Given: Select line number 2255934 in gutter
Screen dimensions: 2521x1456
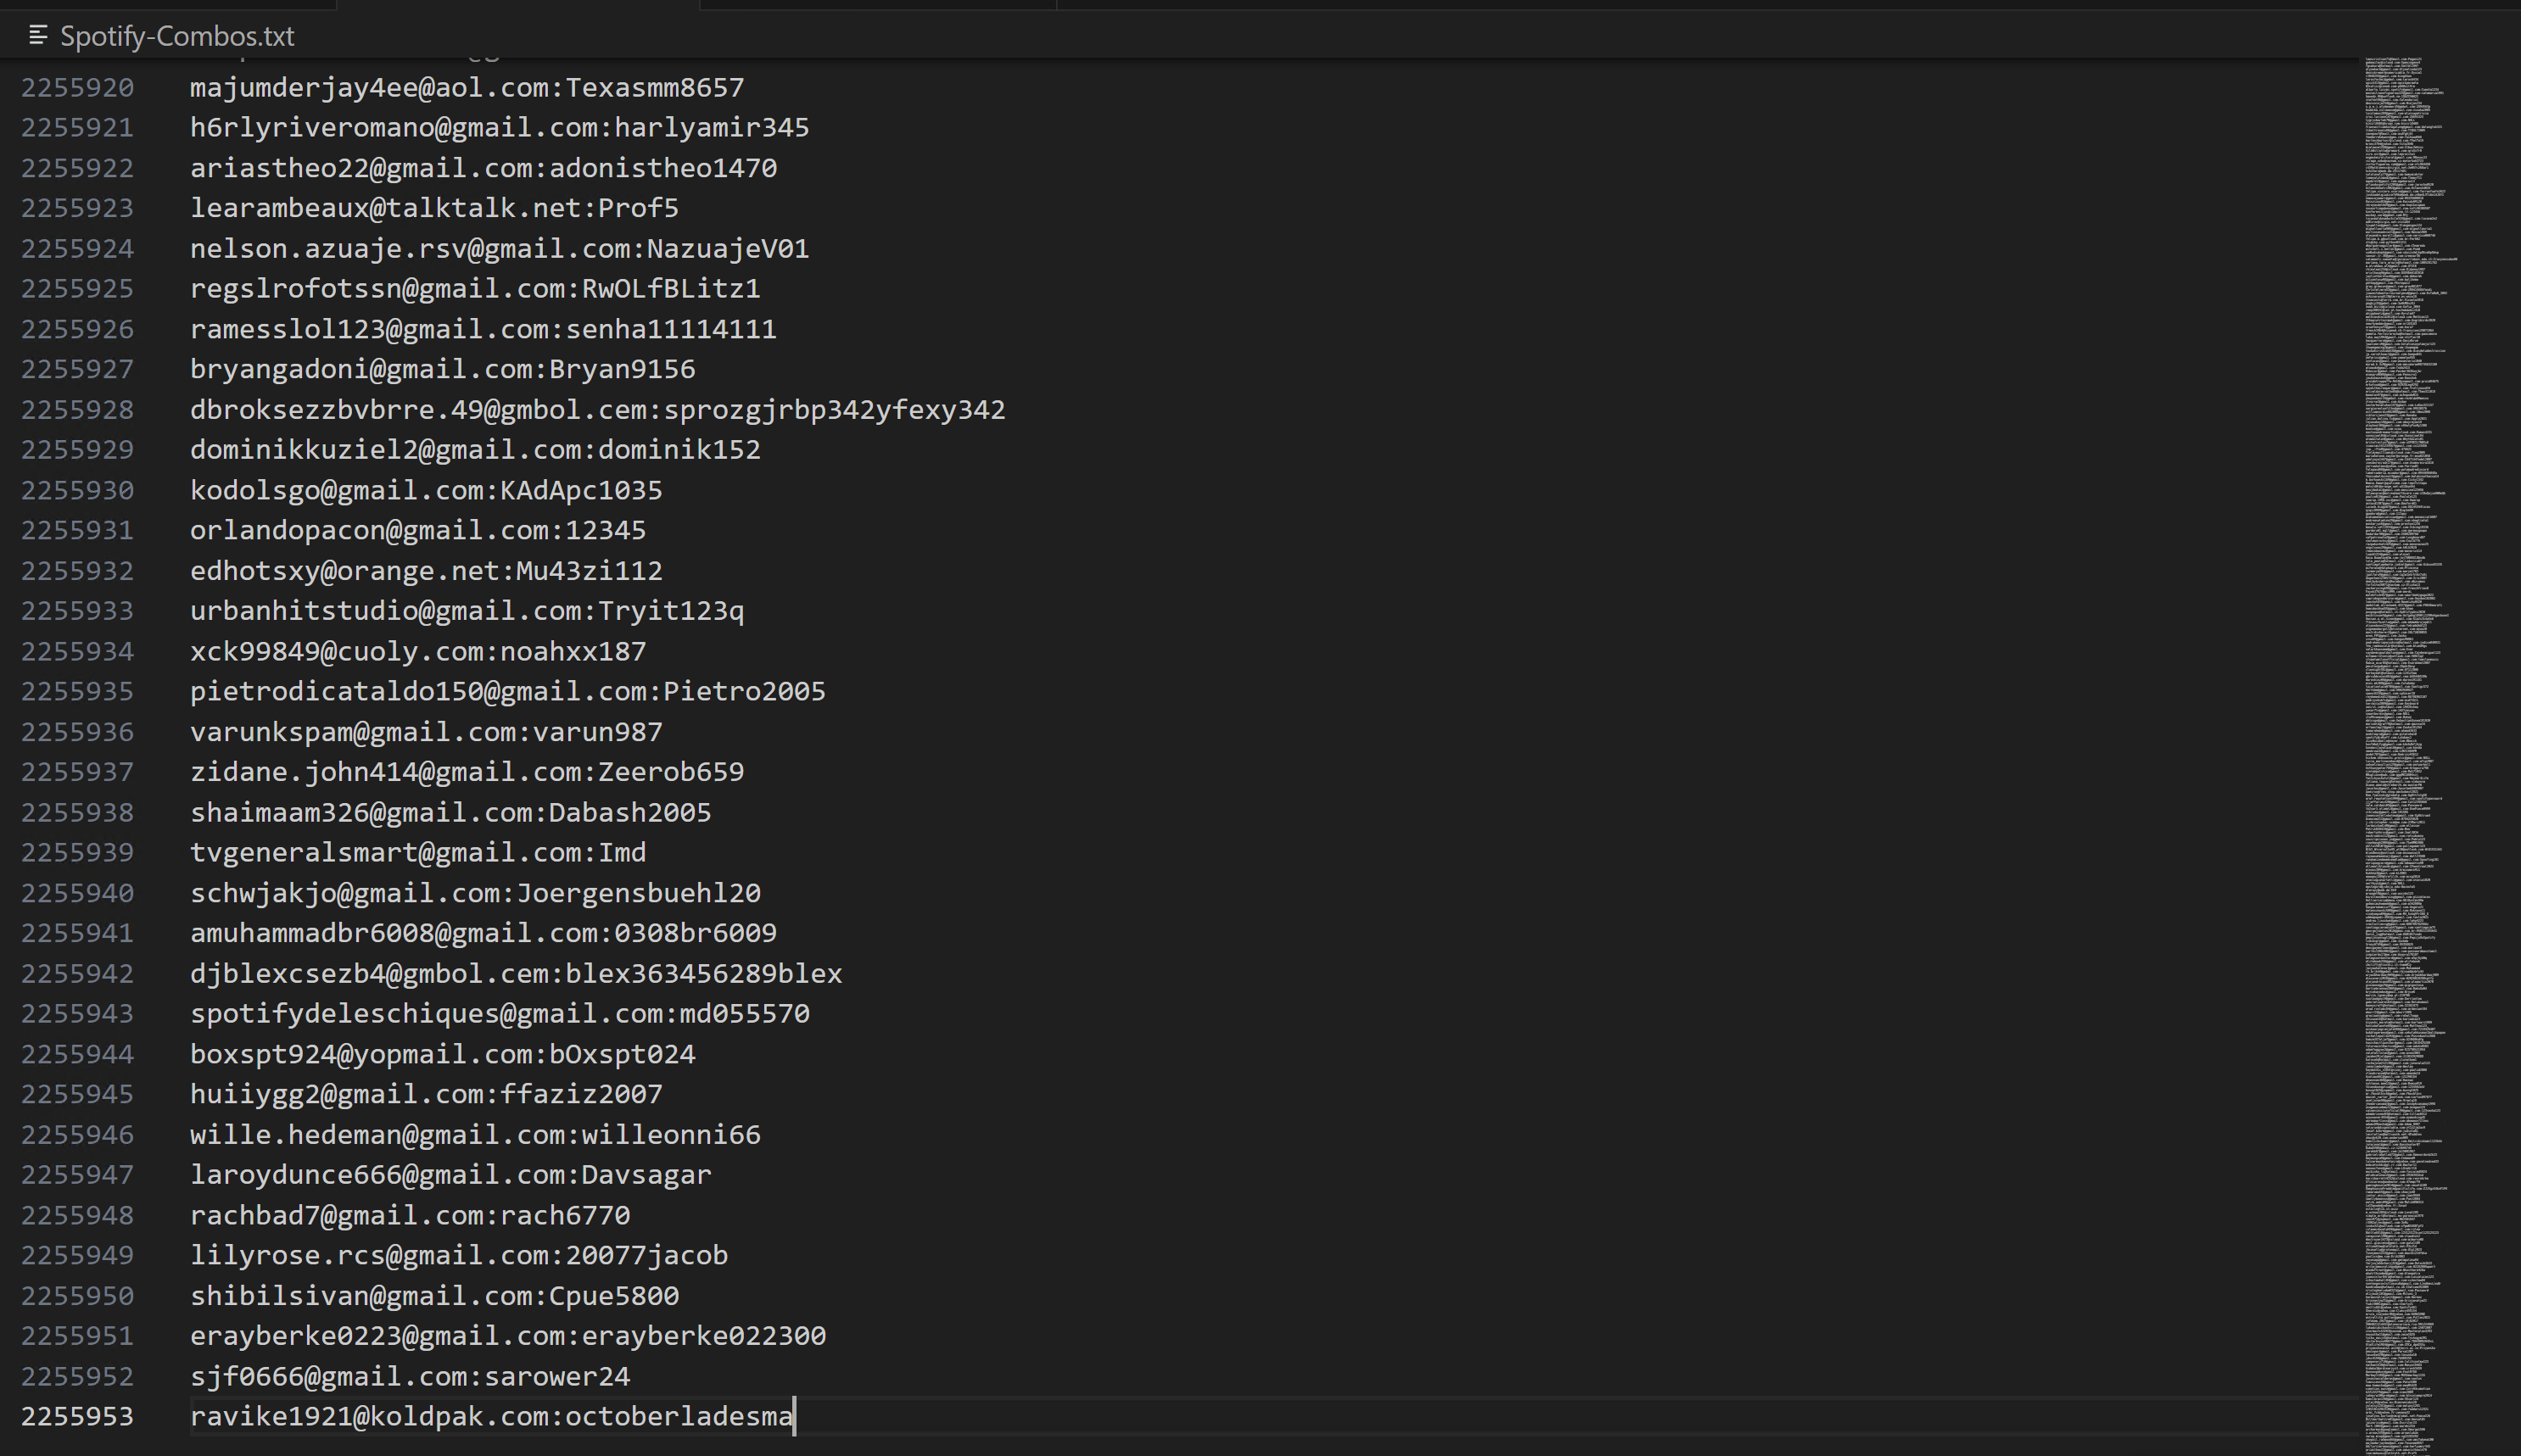Looking at the screenshot, I should click(x=77, y=651).
